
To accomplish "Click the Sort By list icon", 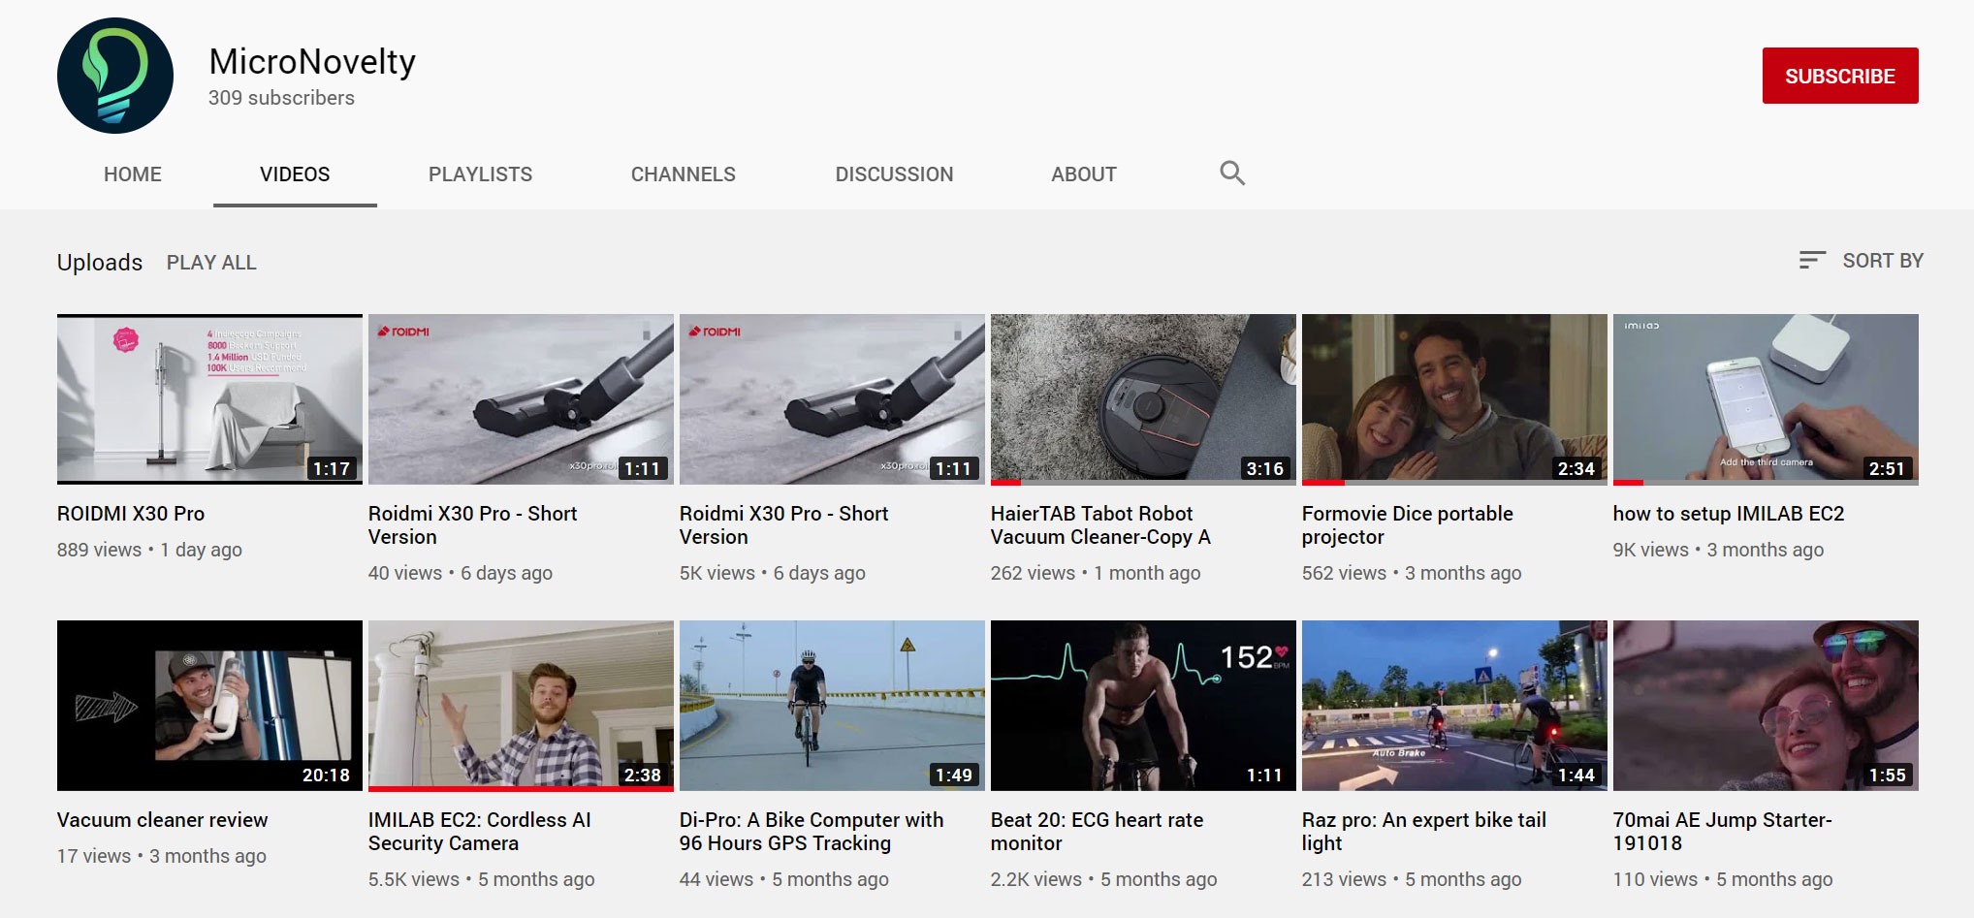I will pos(1812,260).
